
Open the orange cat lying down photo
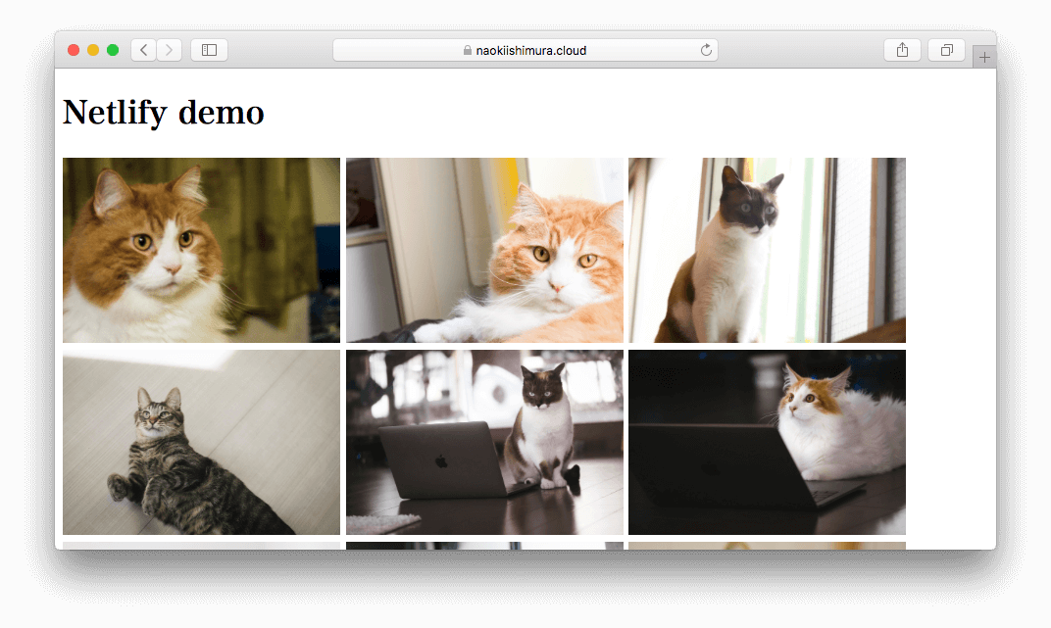click(484, 251)
